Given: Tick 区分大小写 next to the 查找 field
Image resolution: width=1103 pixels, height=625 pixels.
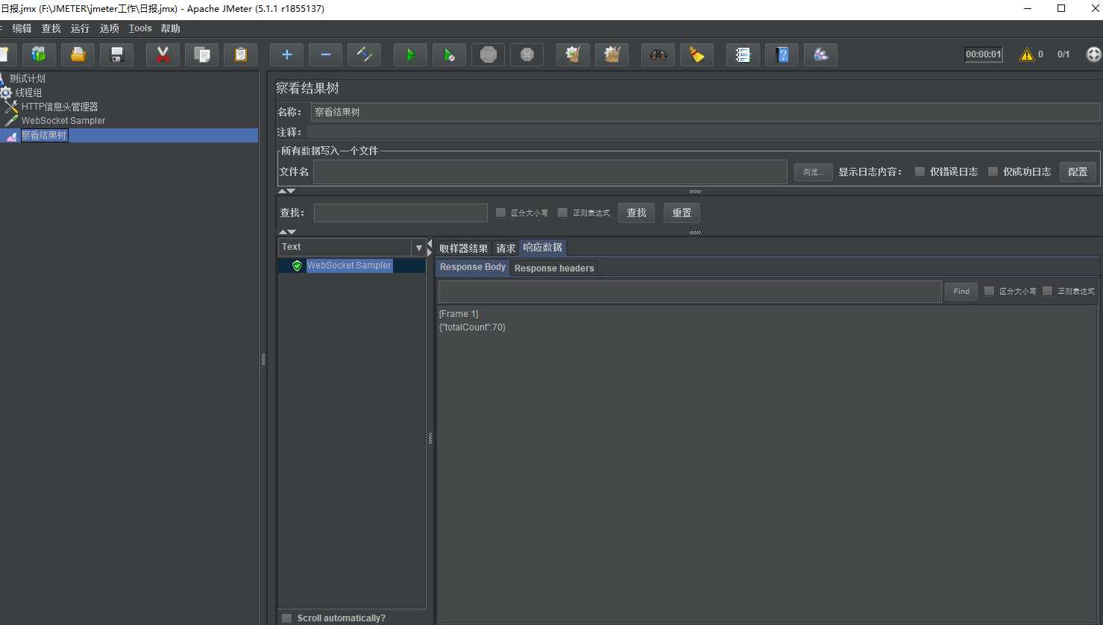Looking at the screenshot, I should coord(500,213).
